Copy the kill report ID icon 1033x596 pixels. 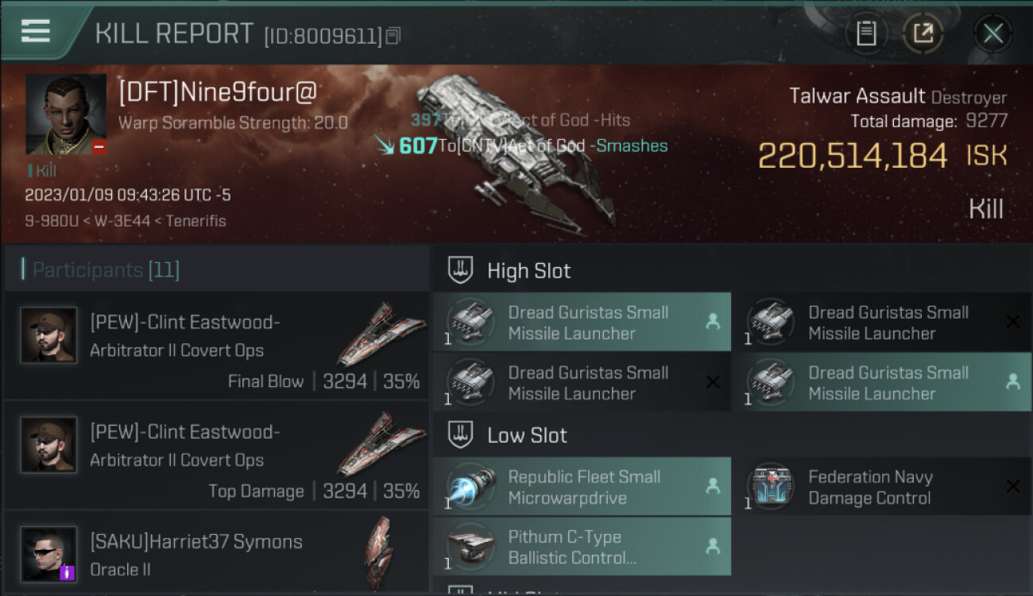(394, 36)
